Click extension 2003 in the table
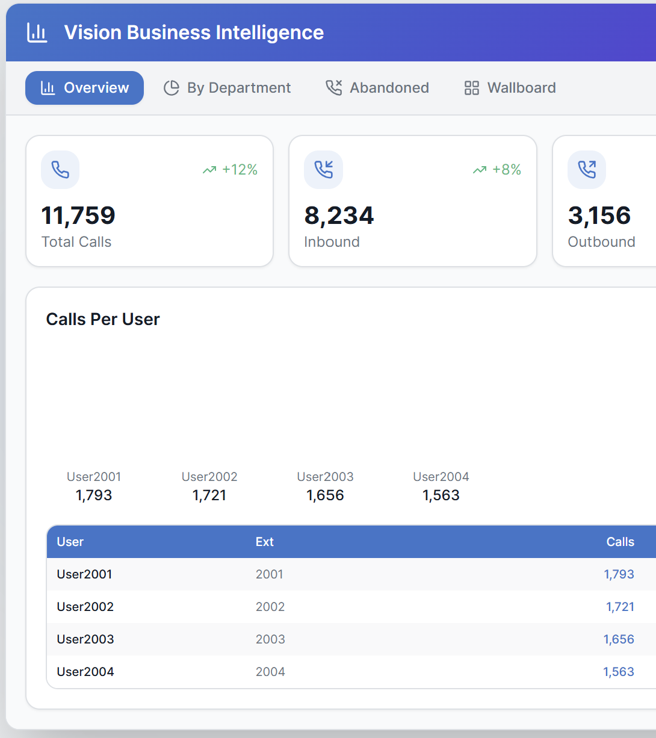 pyautogui.click(x=270, y=639)
